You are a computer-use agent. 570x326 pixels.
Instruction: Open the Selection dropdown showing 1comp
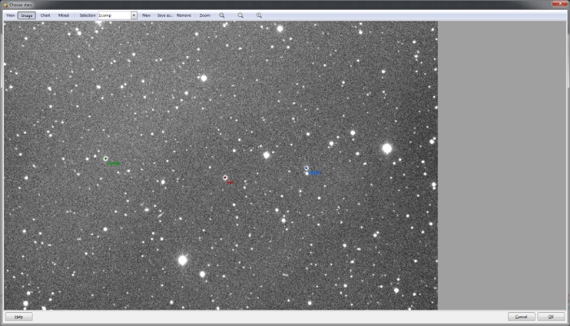coord(134,15)
